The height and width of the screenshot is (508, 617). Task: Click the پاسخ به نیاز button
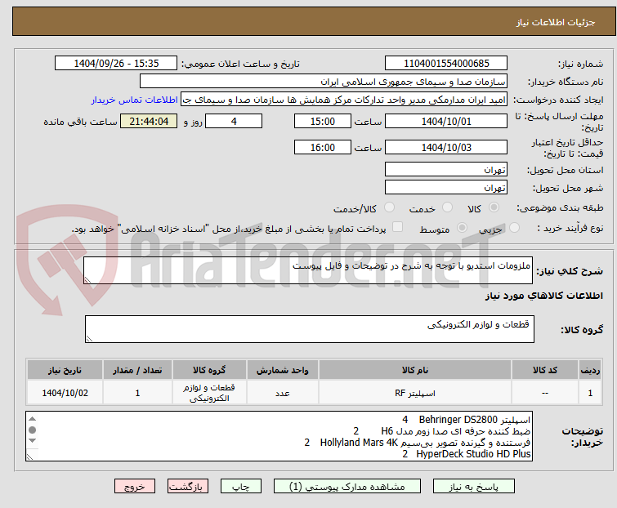pyautogui.click(x=474, y=487)
